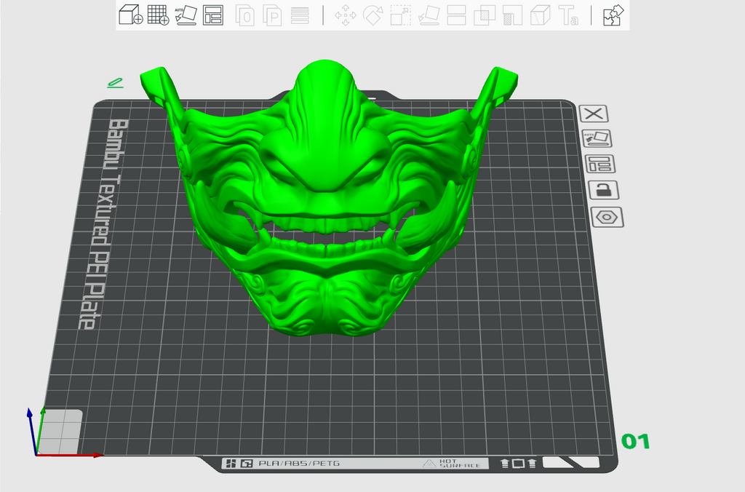Click the Split to Objects icon
The image size is (745, 492).
(x=245, y=15)
